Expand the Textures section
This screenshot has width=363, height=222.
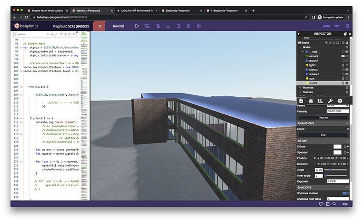pyautogui.click(x=300, y=92)
